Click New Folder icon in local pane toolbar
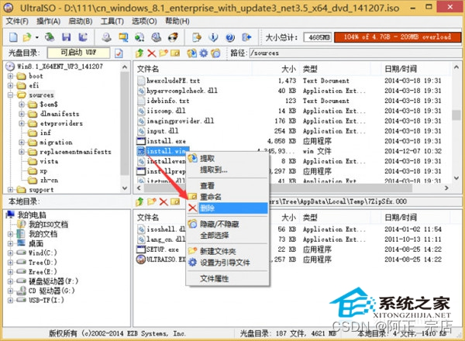 click(152, 201)
